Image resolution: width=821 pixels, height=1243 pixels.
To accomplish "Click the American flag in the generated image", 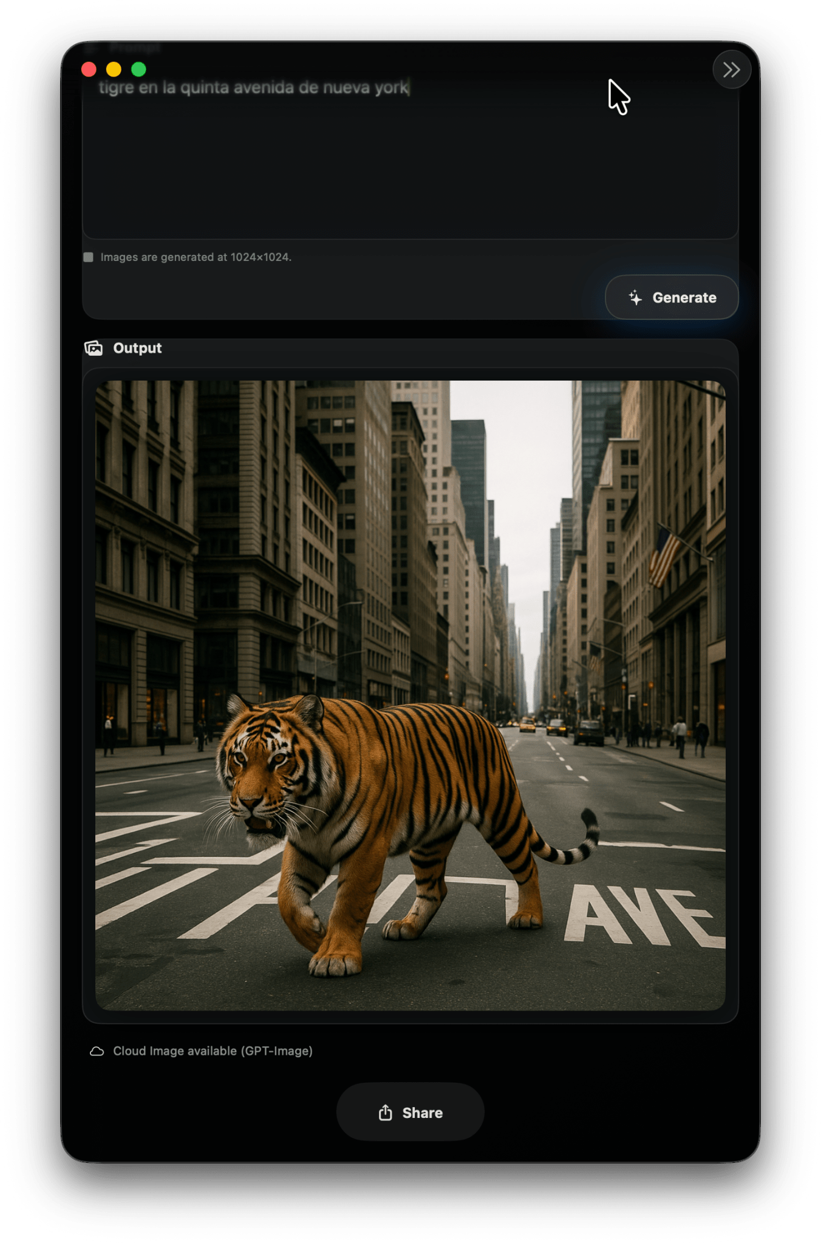I will (x=664, y=557).
